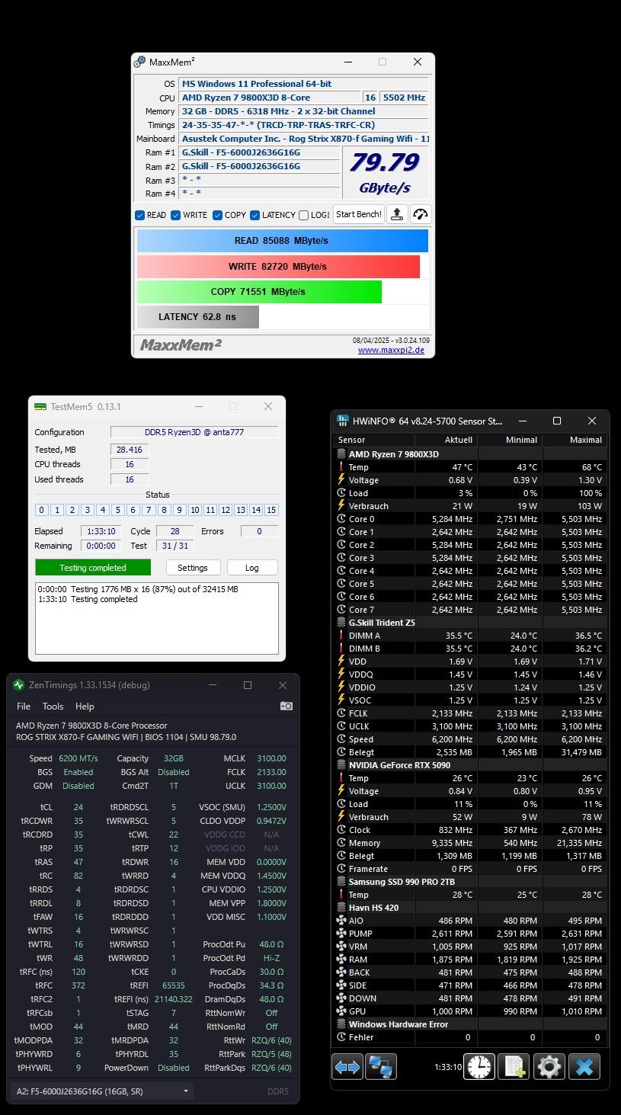Collapse the G.Skill Trident Z5 sensor group

[x=341, y=623]
